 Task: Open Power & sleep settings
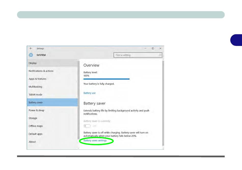[52, 110]
